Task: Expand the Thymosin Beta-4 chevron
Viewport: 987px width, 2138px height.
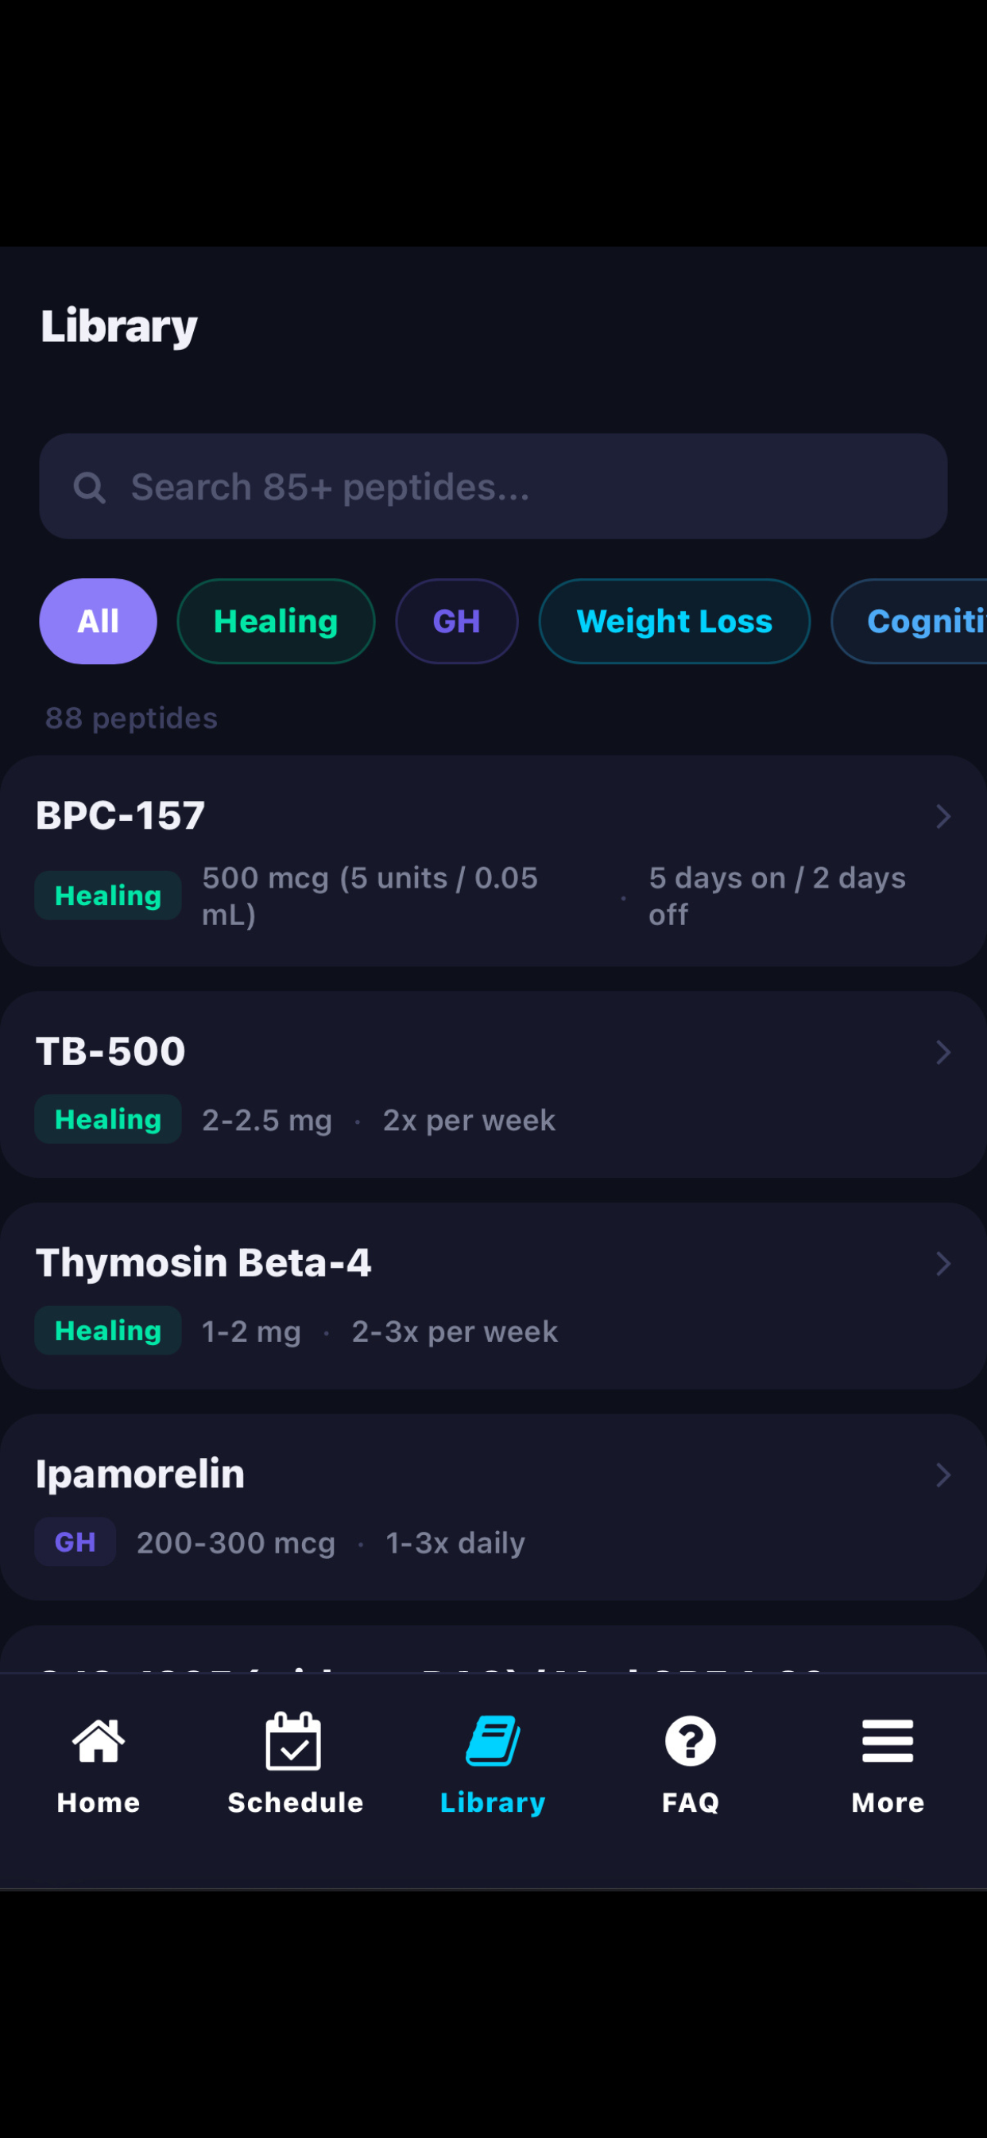Action: click(x=943, y=1264)
